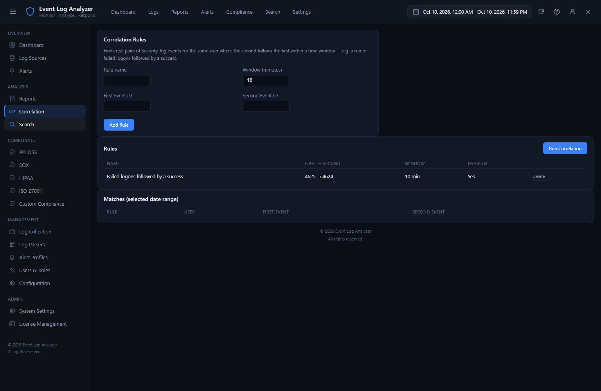This screenshot has width=601, height=391.
Task: Toggle the hamburger sidebar menu
Action: 13,12
